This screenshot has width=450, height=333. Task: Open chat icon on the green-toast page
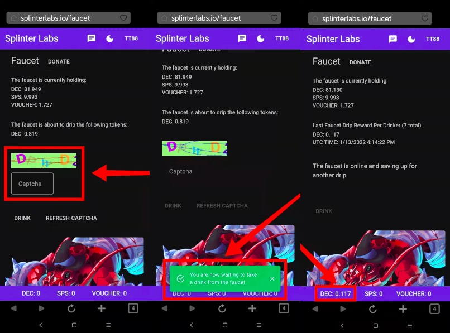point(242,38)
